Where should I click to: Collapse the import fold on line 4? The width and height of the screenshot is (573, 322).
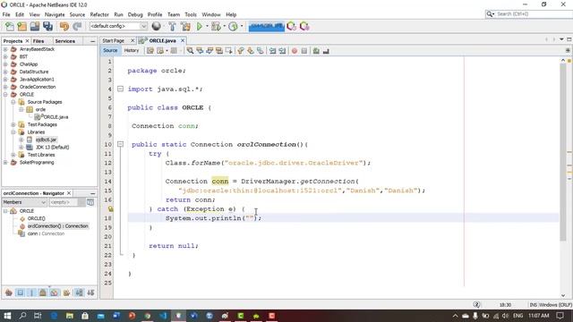coord(120,89)
